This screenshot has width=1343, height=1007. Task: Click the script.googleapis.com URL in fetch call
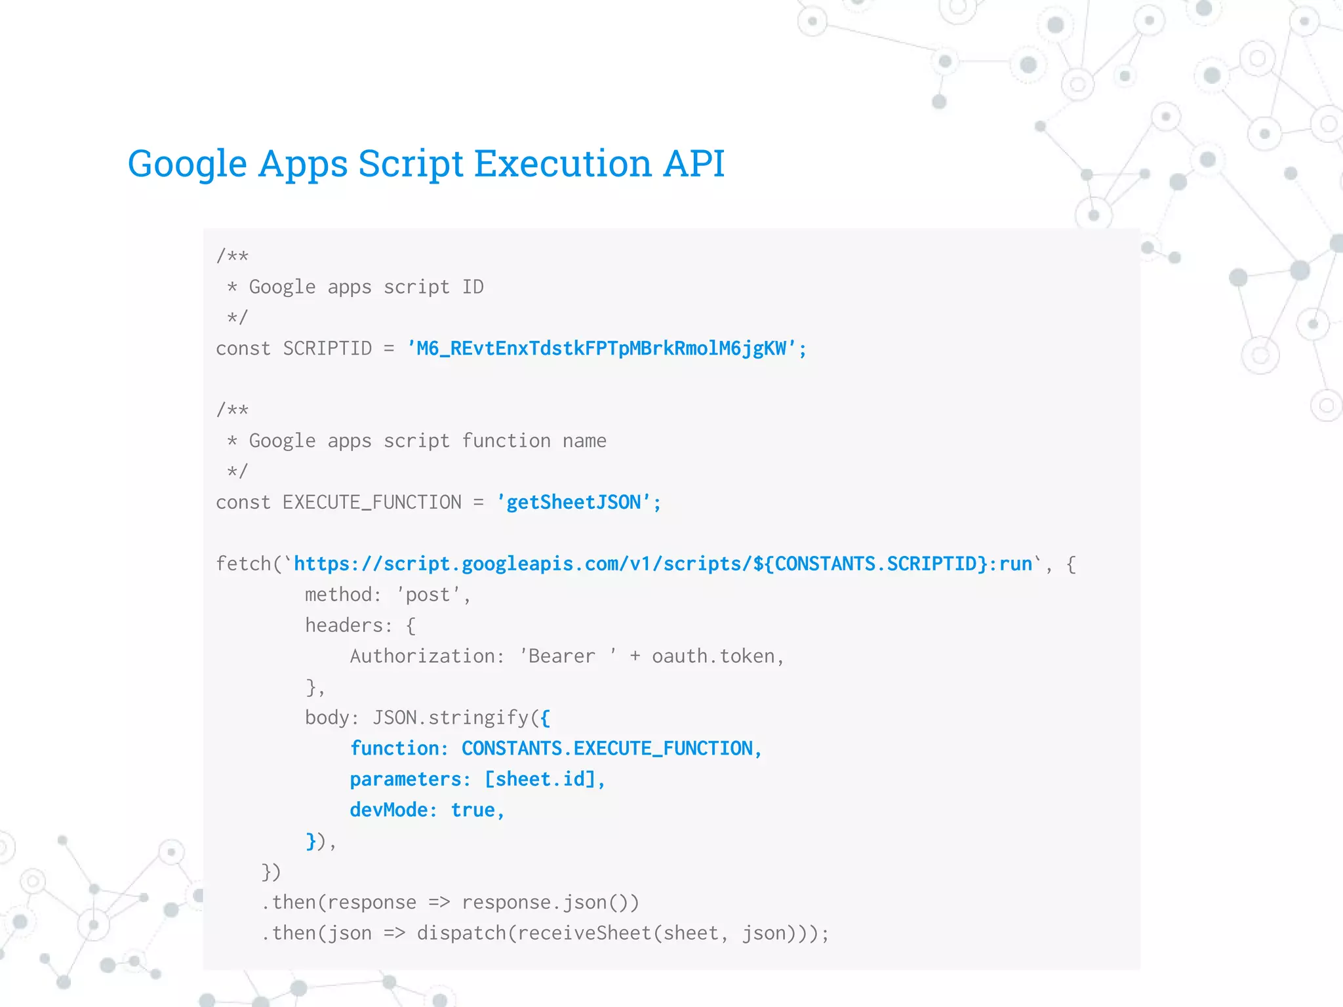[x=663, y=564]
